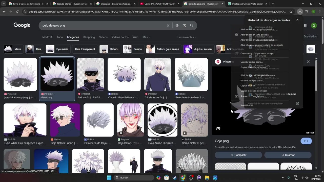Switch to the Cómo INSTALAR y CONFIGURAR YouTube tab
324x182 pixels.
pos(159,4)
